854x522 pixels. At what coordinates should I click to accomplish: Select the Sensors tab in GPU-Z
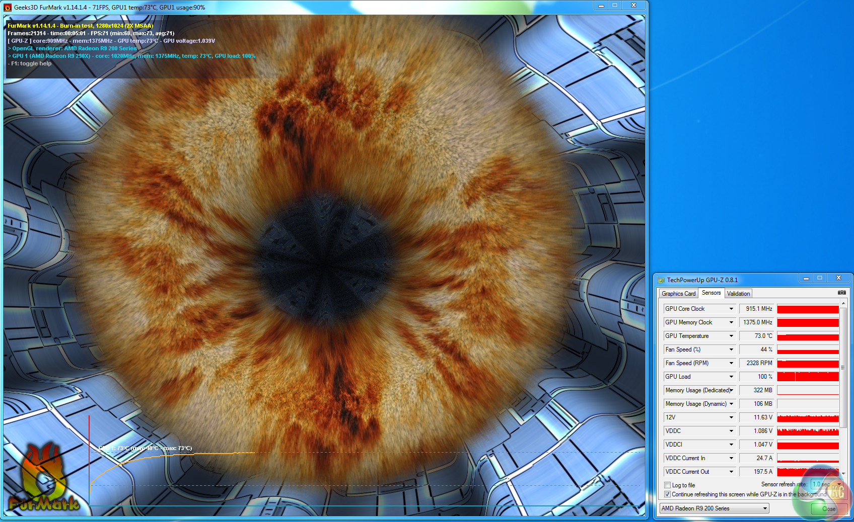tap(711, 293)
